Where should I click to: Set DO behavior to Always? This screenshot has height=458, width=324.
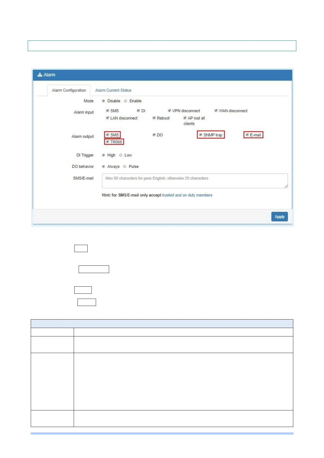click(x=103, y=166)
